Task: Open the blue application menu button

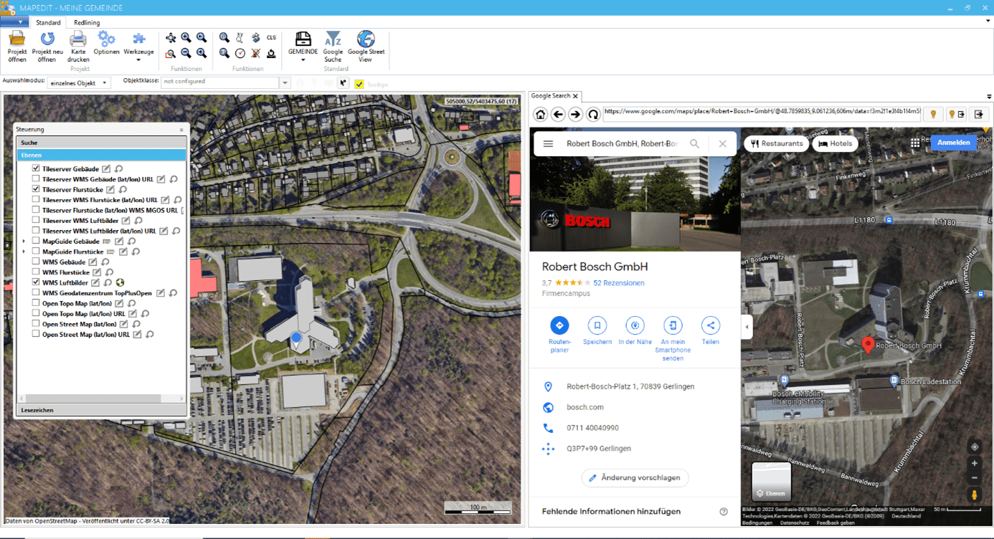Action: [14, 22]
